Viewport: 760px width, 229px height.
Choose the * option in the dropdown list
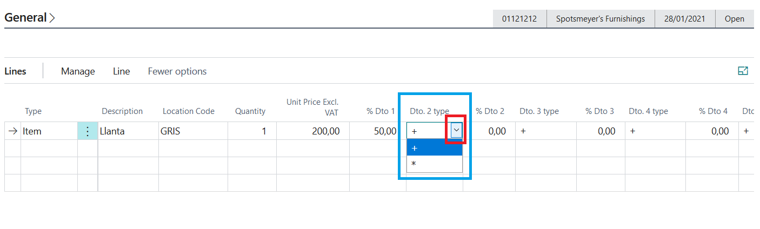pos(434,164)
